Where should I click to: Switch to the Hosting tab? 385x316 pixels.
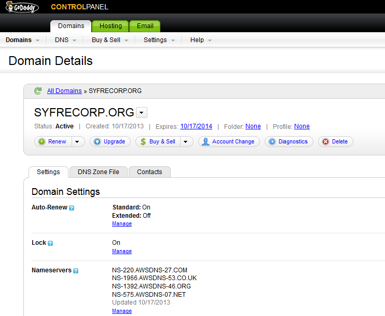click(x=111, y=26)
